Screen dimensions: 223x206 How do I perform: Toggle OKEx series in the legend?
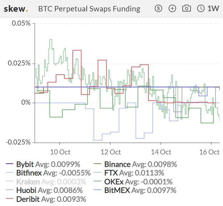point(133,181)
